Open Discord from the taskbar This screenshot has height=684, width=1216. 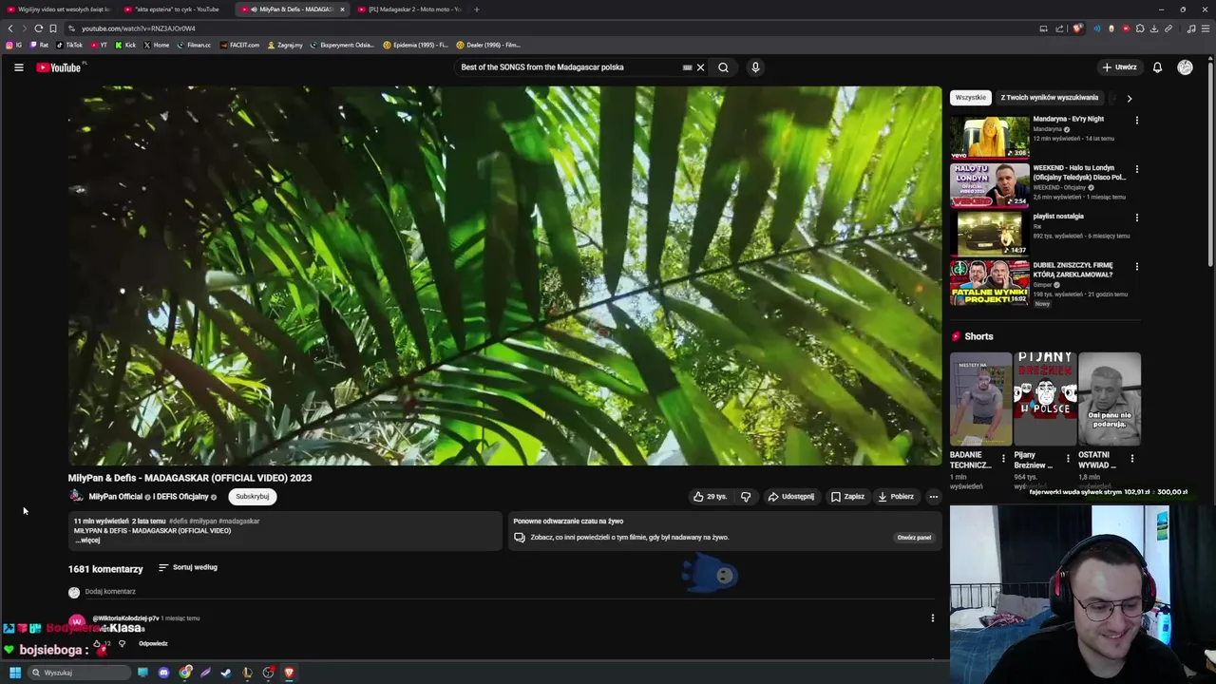tap(163, 673)
